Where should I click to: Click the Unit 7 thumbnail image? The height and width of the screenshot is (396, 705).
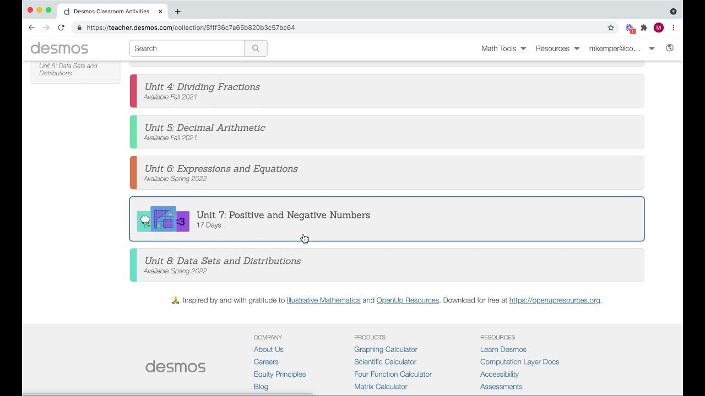point(163,219)
